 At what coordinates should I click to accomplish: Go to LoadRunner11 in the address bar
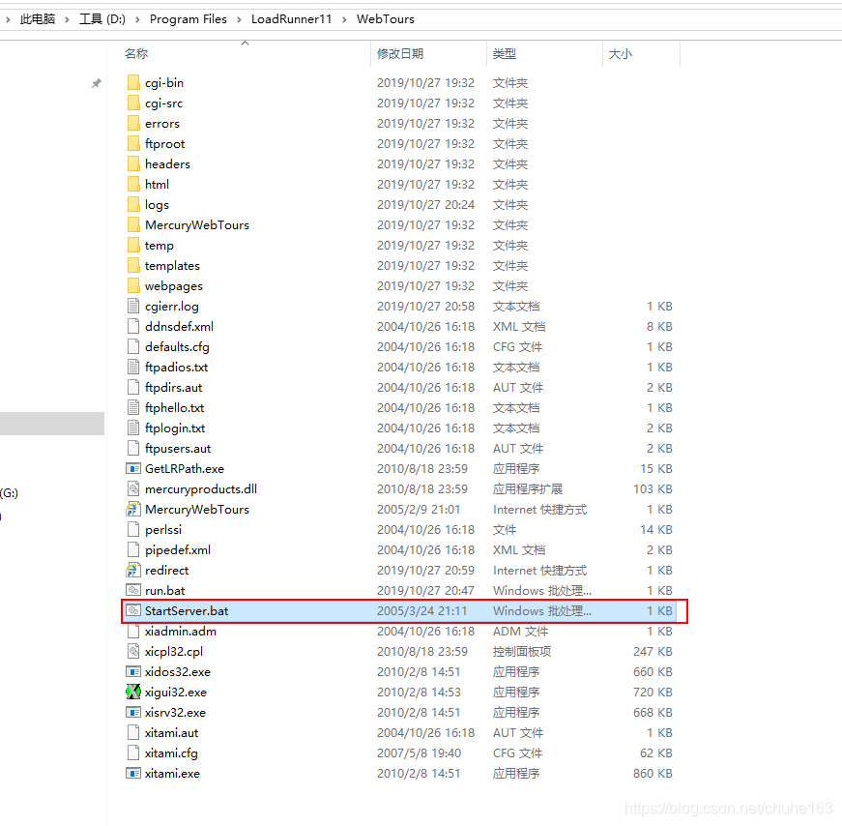coord(292,19)
